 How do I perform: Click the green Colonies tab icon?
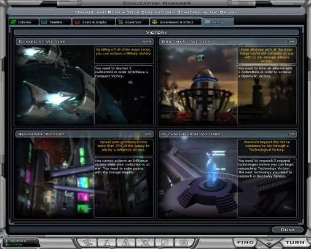point(14,22)
